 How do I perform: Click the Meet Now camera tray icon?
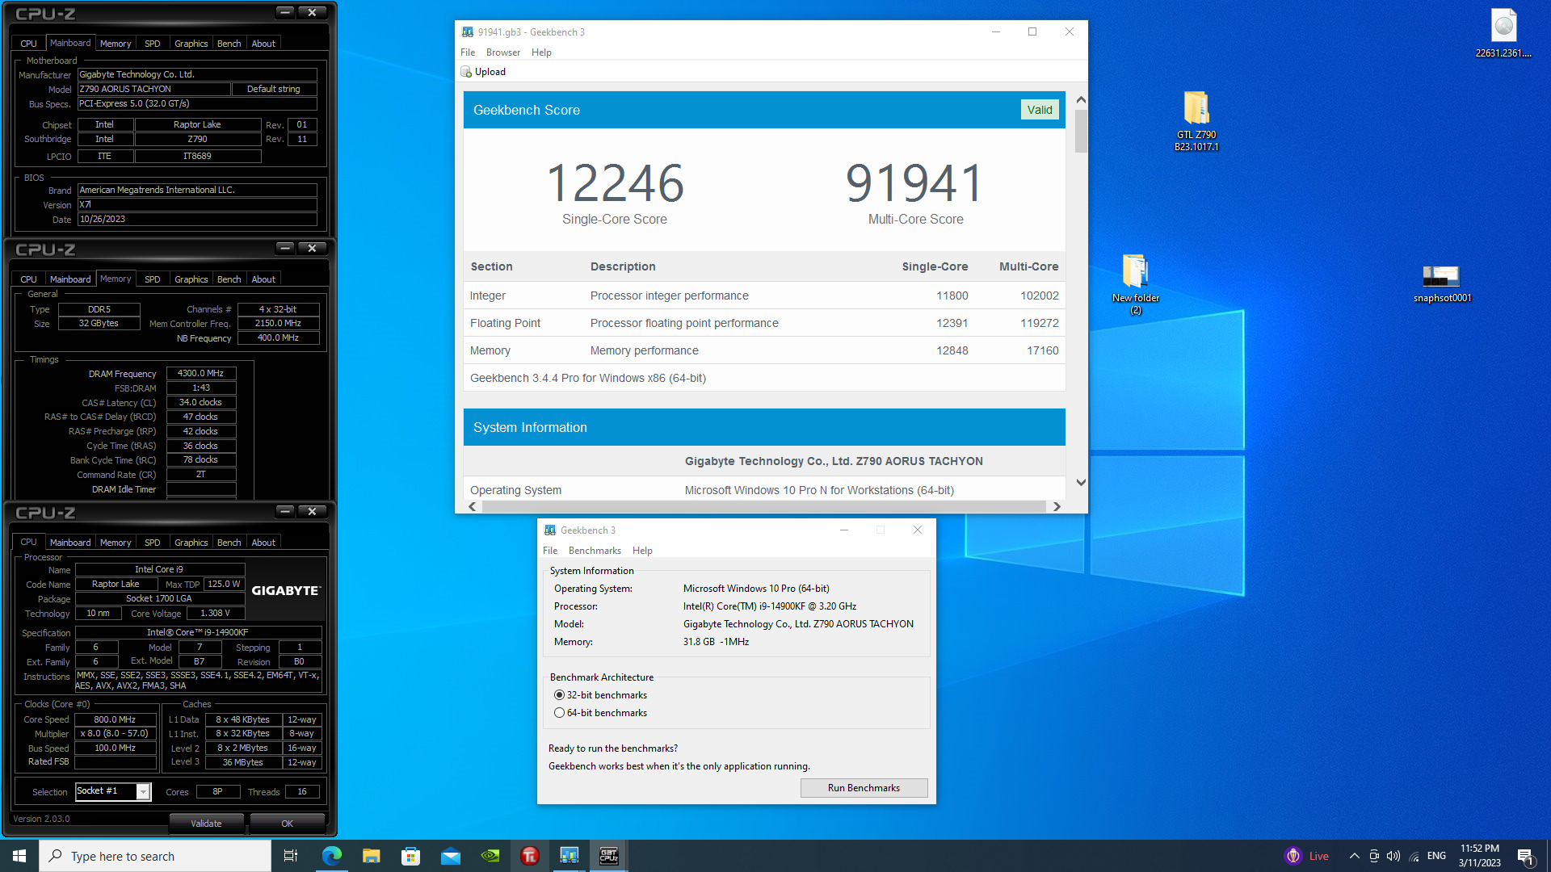click(x=1373, y=856)
